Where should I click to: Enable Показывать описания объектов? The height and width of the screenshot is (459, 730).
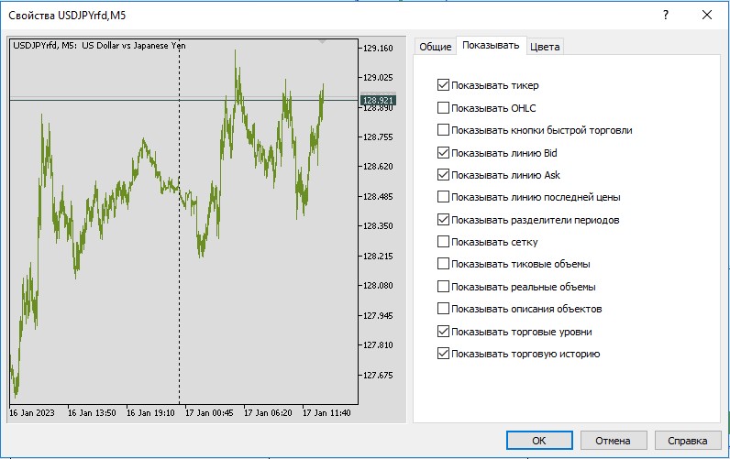click(x=443, y=309)
